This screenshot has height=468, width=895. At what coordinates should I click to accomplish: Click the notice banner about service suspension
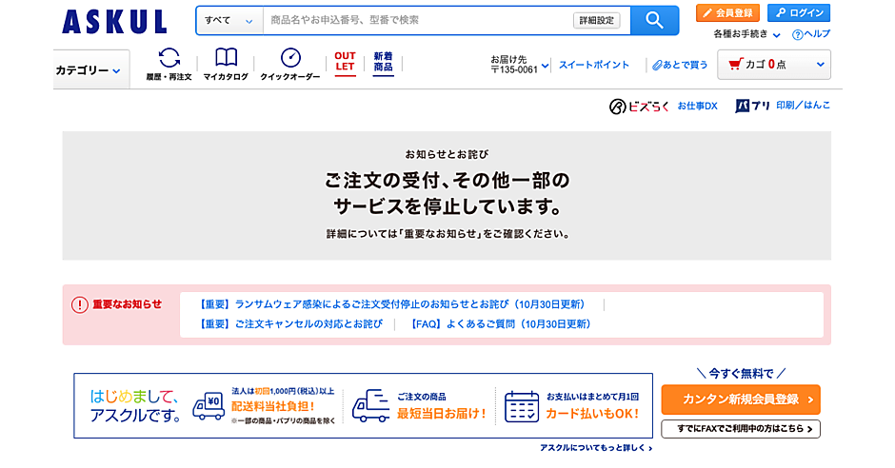point(447,196)
